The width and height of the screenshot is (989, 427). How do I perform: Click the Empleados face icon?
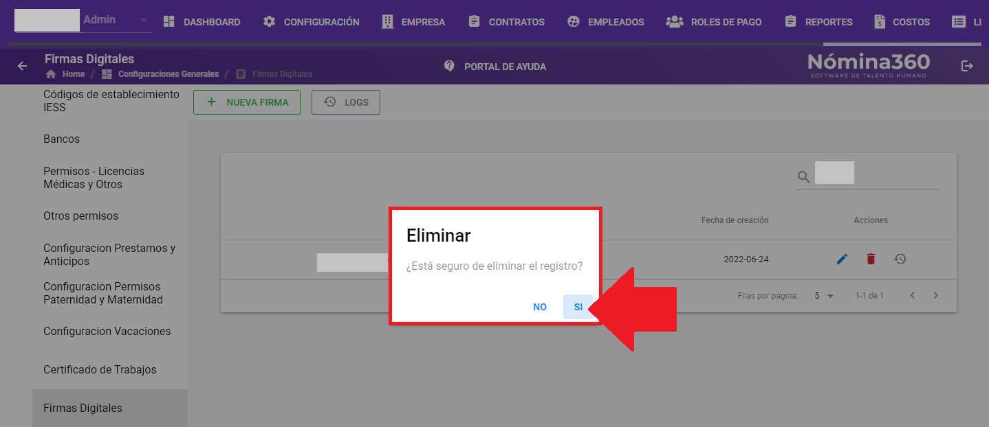(x=574, y=21)
